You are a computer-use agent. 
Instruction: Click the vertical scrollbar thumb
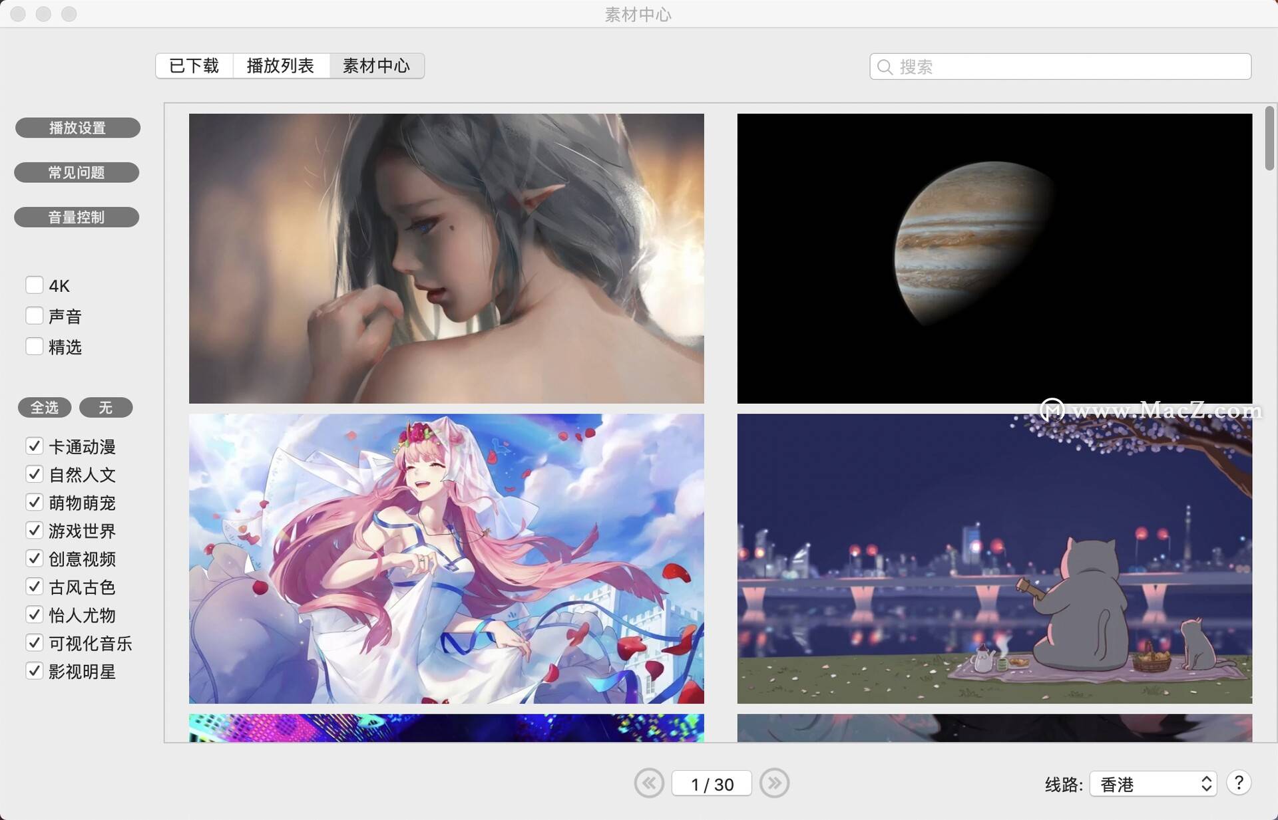[1269, 138]
